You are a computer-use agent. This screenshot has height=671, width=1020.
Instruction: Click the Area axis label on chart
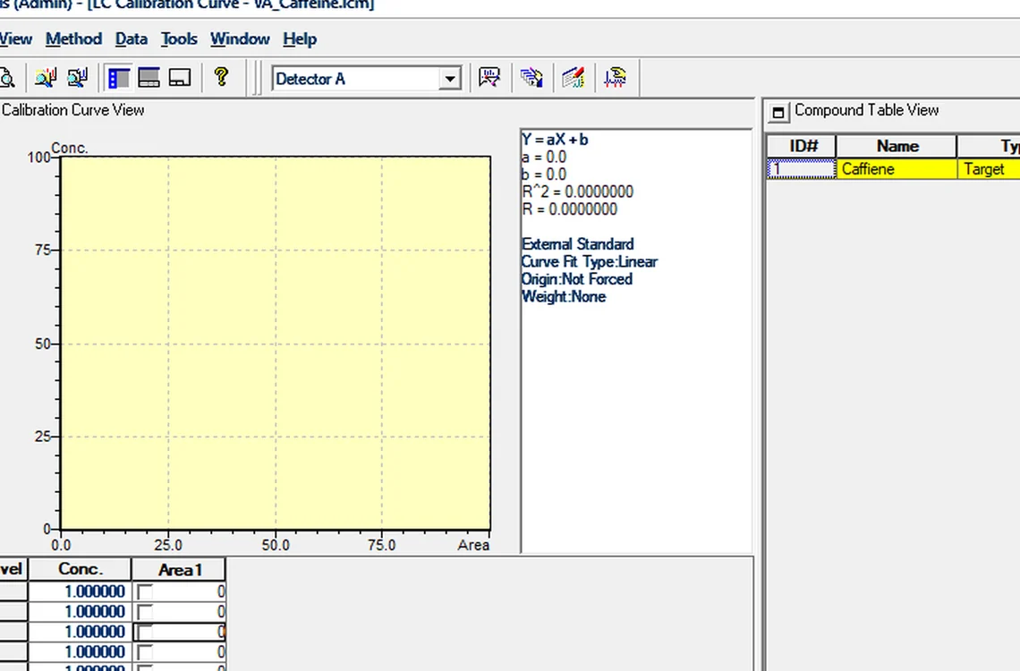click(473, 545)
